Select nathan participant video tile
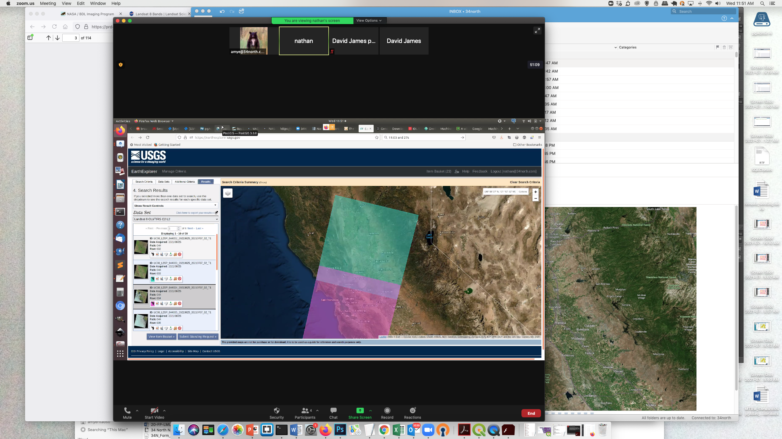The width and height of the screenshot is (782, 439). (304, 41)
